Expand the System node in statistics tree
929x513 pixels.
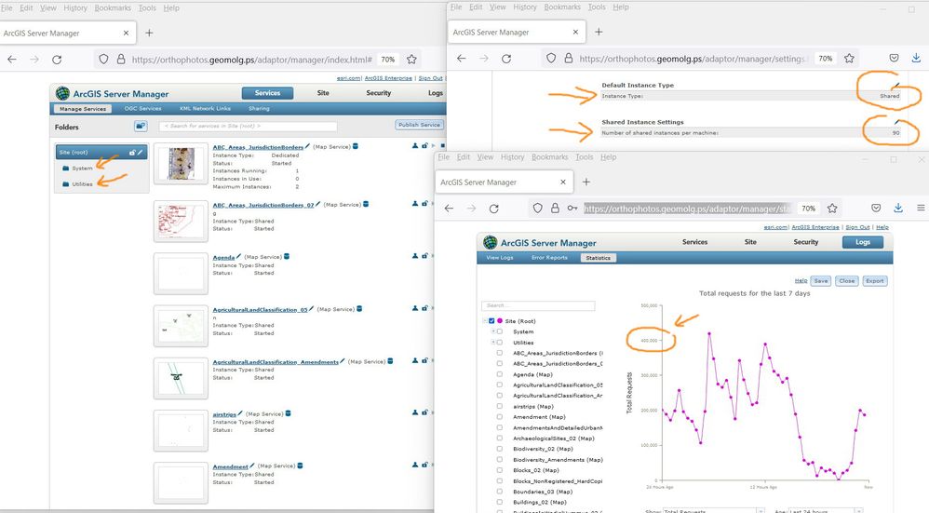click(493, 331)
